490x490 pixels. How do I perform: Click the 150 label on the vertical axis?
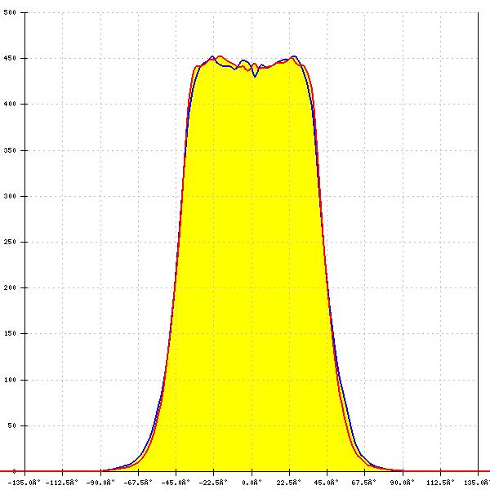pos(11,334)
